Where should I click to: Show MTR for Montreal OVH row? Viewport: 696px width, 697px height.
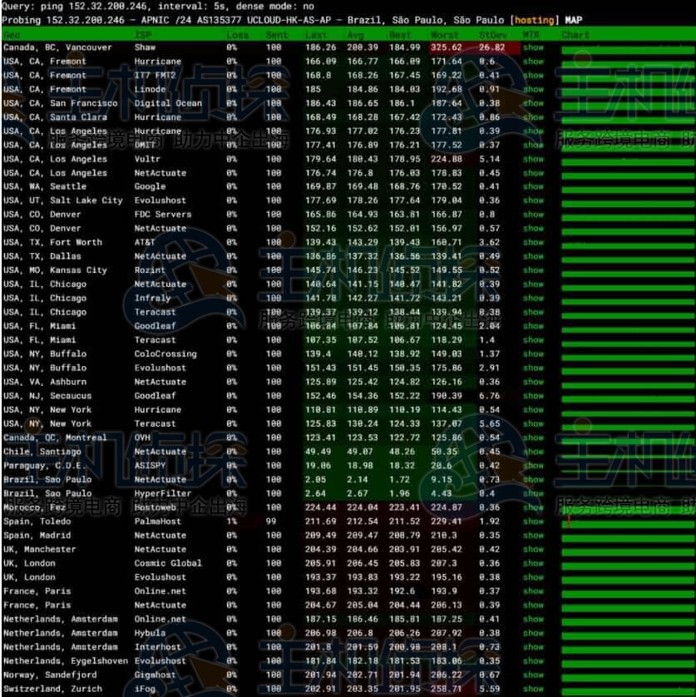533,437
